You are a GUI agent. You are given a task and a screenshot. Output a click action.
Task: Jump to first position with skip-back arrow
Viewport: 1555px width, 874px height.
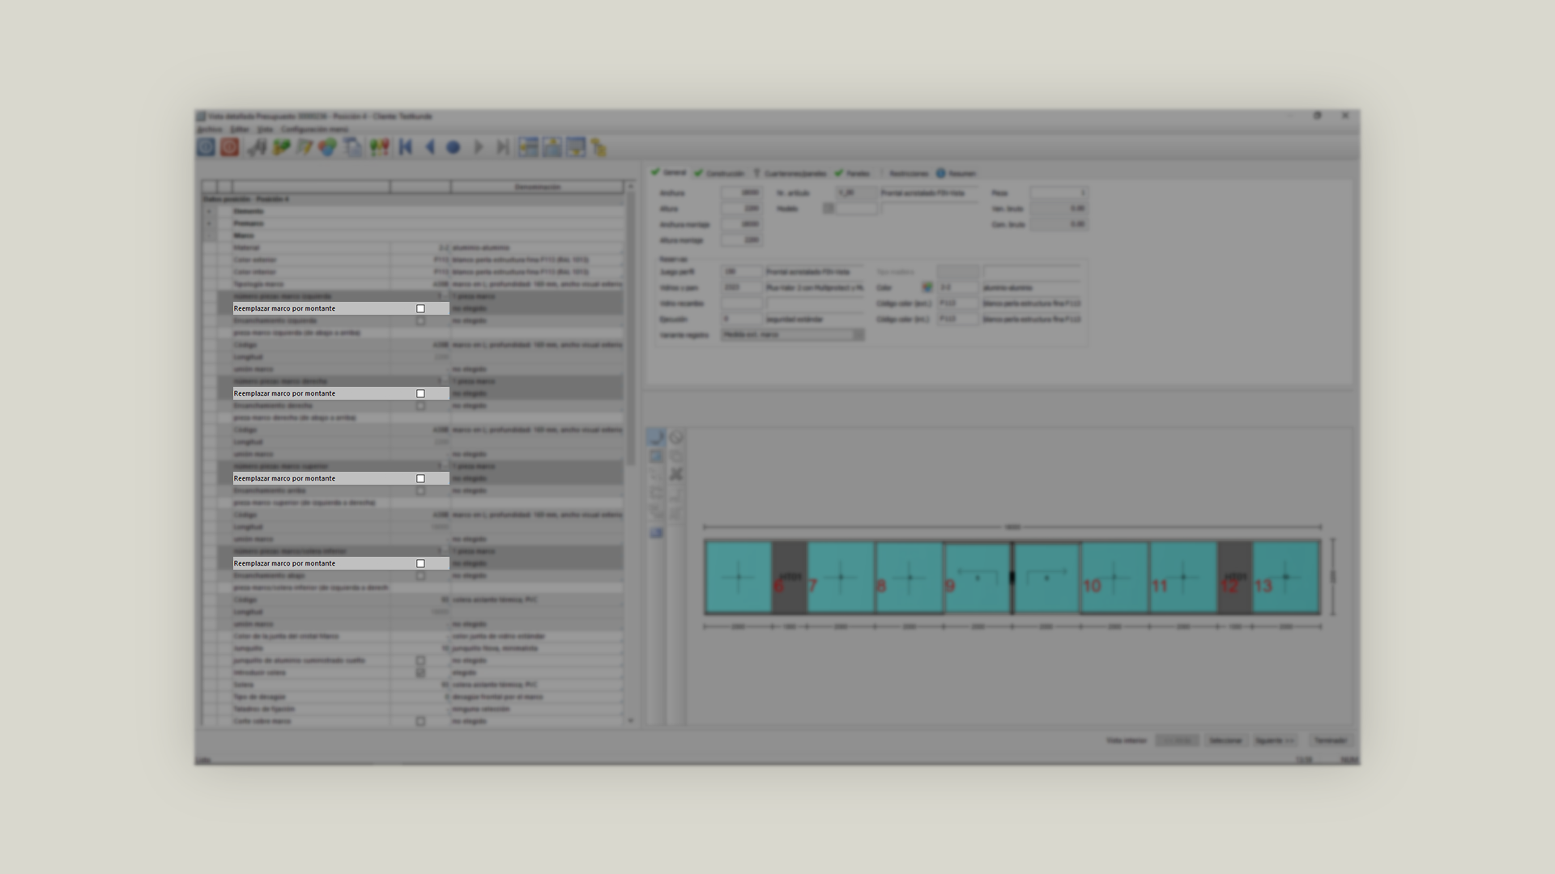point(407,147)
